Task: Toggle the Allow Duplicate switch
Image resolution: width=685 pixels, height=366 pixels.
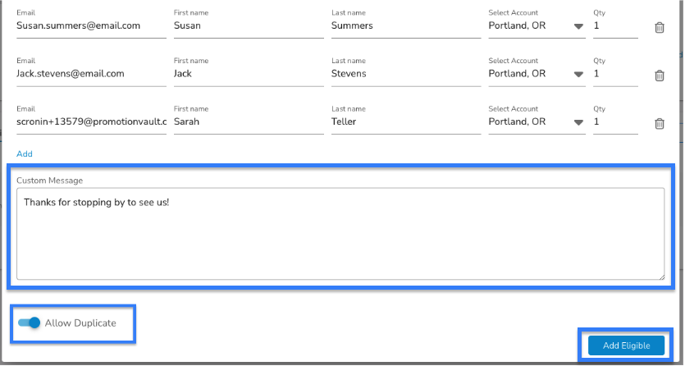Action: coord(30,323)
